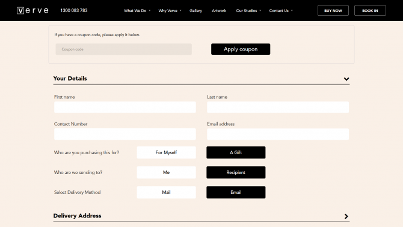The width and height of the screenshot is (403, 227).
Task: Click the BUY NOW button
Action: click(x=333, y=11)
